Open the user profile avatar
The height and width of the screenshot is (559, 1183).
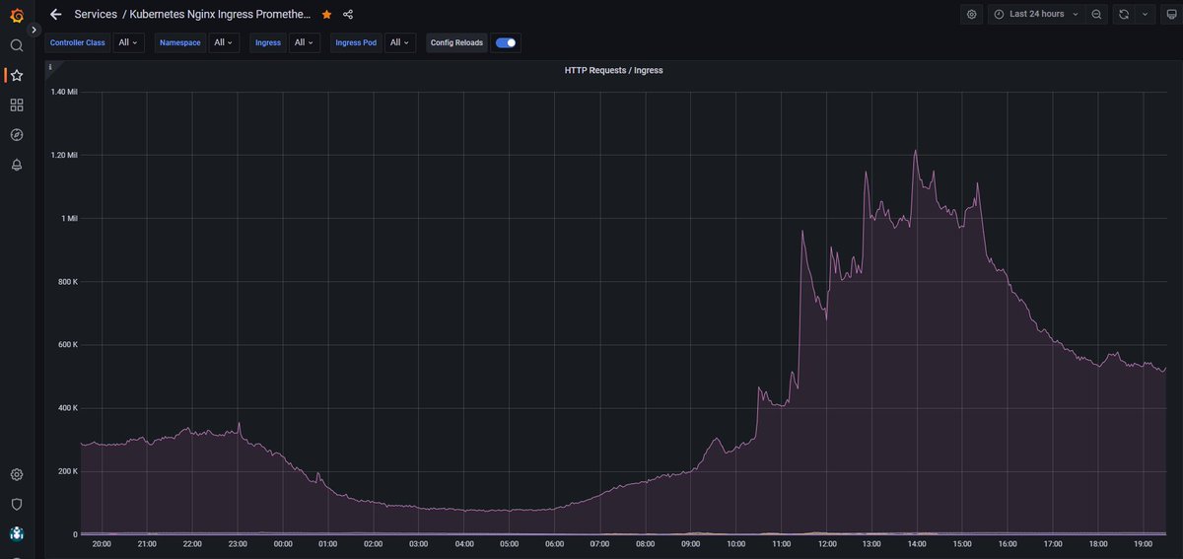[17, 533]
